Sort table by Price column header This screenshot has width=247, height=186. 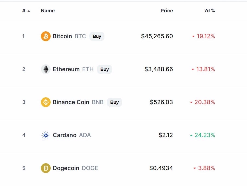(167, 11)
